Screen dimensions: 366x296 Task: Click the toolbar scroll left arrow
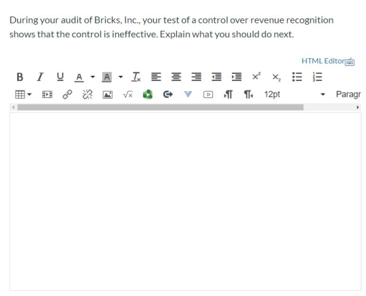pyautogui.click(x=13, y=107)
